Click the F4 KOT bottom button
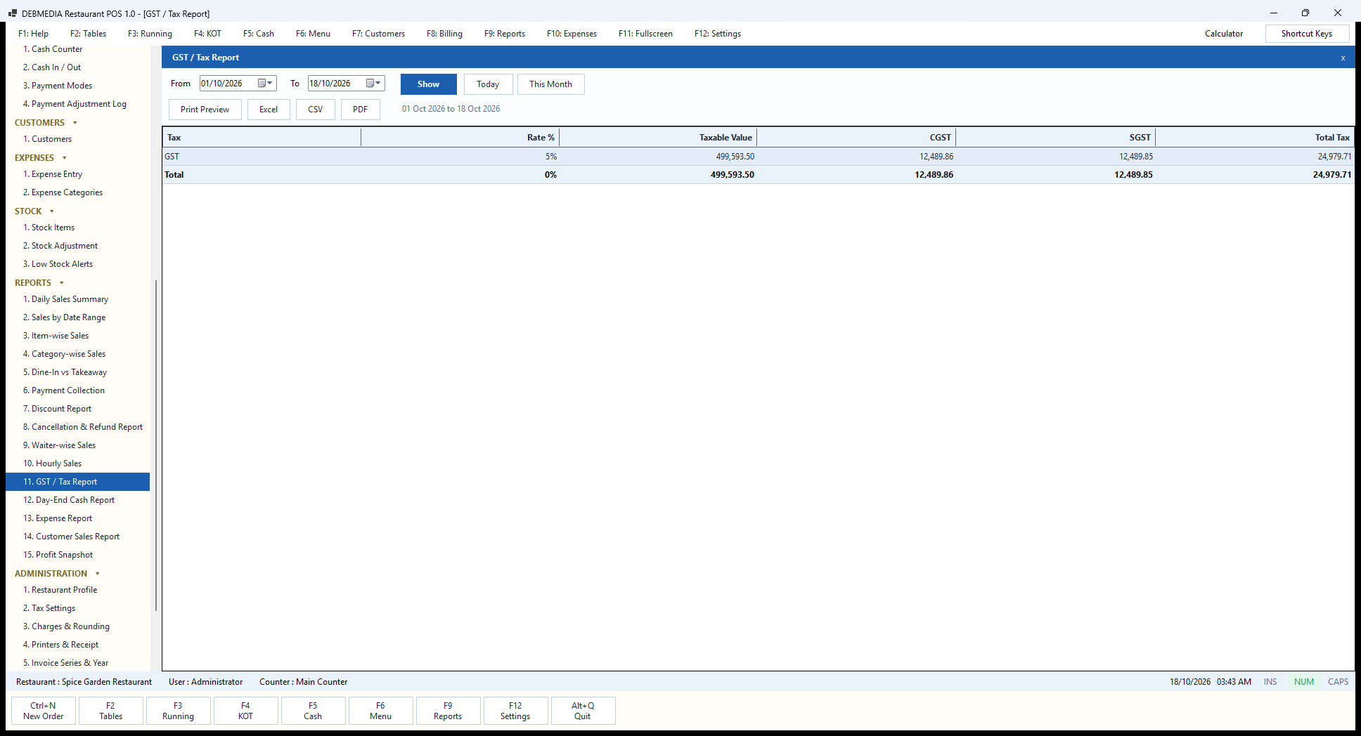Image resolution: width=1361 pixels, height=736 pixels. coord(245,711)
